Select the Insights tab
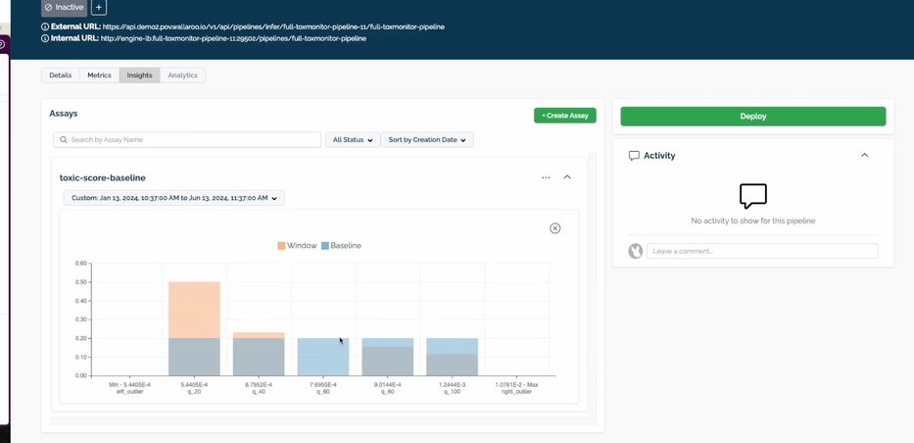Viewport: 914px width, 443px height. pyautogui.click(x=139, y=75)
